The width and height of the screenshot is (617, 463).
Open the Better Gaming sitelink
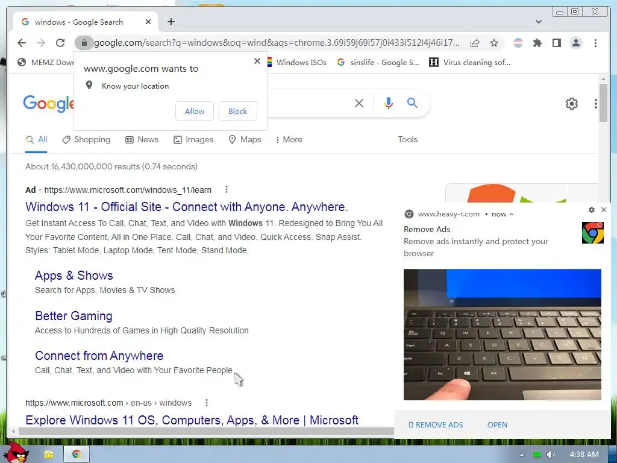click(74, 316)
